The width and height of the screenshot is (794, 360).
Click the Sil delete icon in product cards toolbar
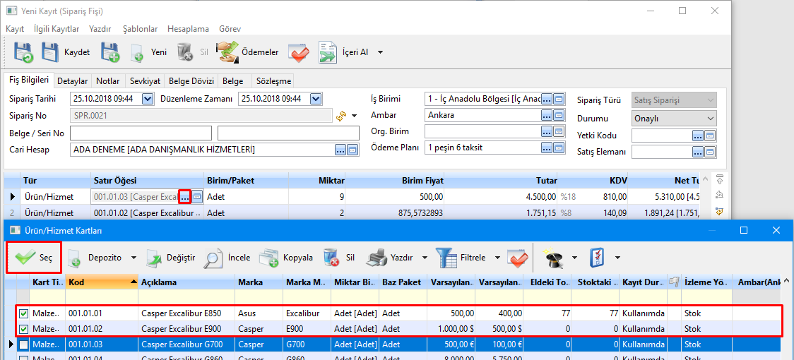(x=331, y=258)
